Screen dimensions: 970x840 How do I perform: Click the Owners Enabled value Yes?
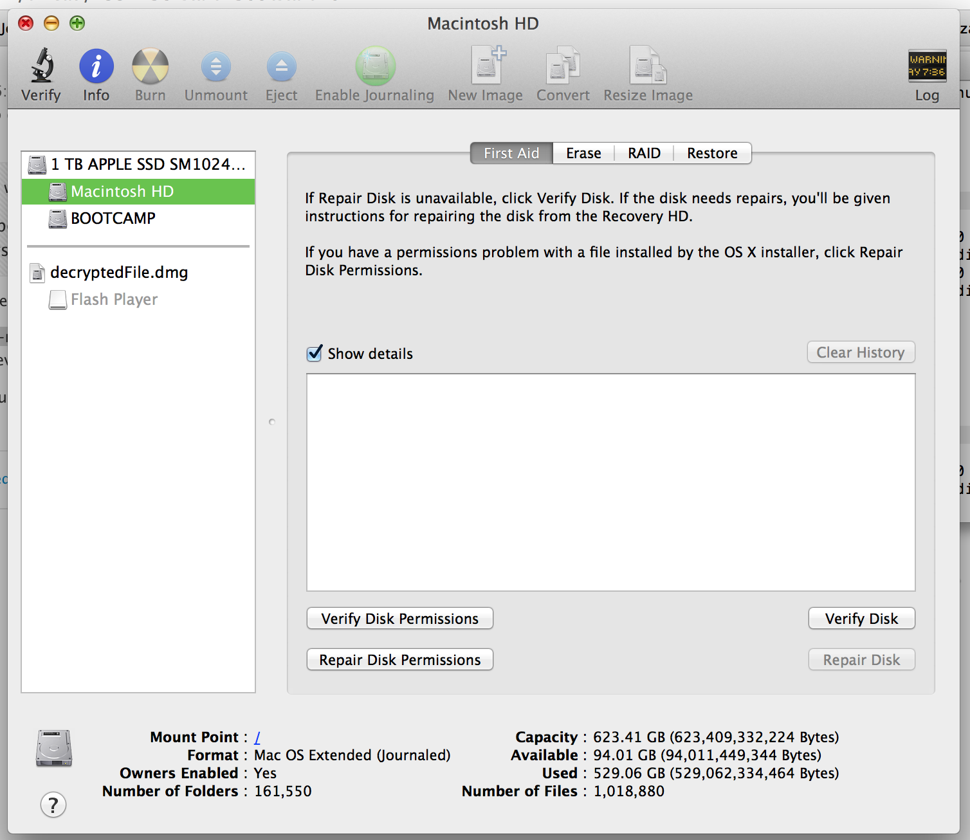[x=265, y=773]
